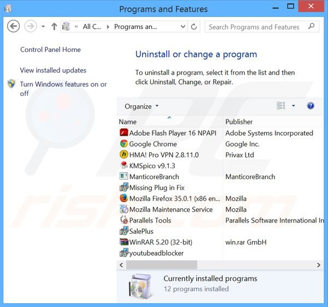Select HMA! Pro VPN 2.8.11.0 entry
328x307 pixels.
pyautogui.click(x=164, y=155)
